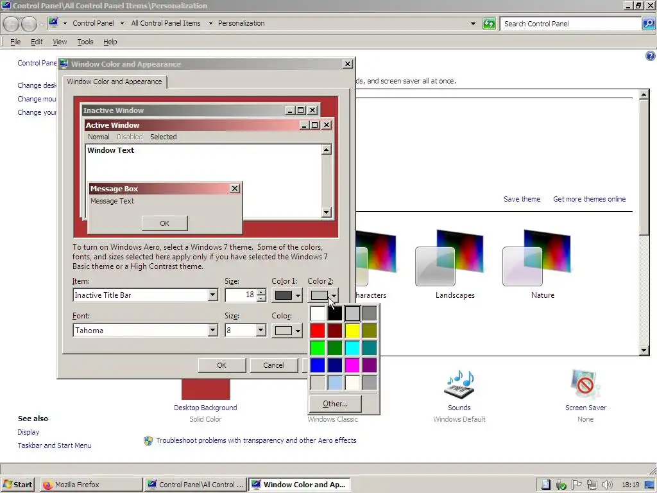The width and height of the screenshot is (657, 493).
Task: Click Cancel in the appearance dialog
Action: [x=273, y=365]
